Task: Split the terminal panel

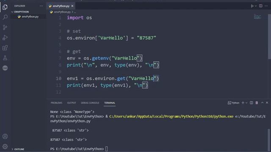Action: point(251,103)
